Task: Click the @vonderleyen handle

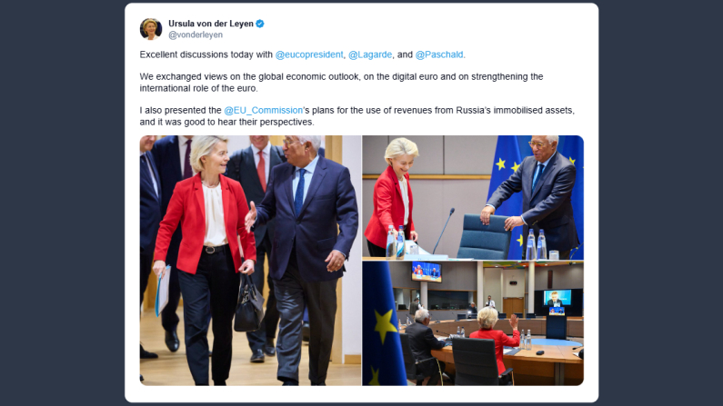Action: point(196,35)
